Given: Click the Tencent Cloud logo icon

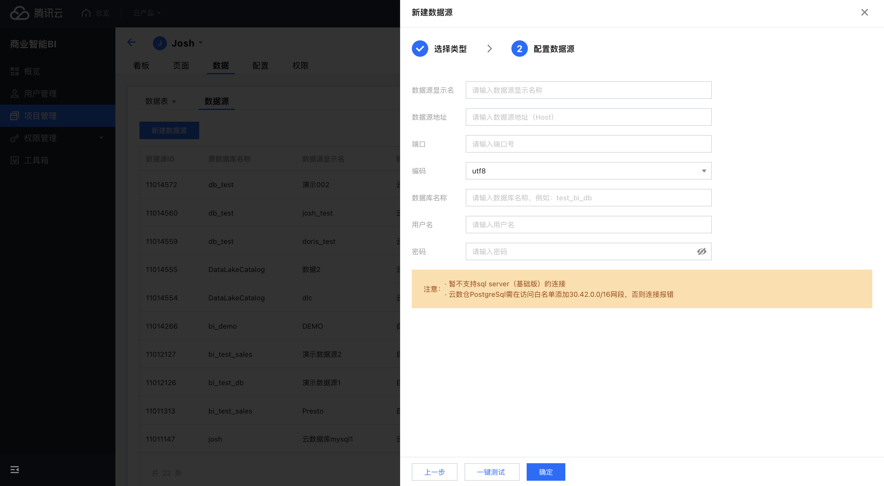Looking at the screenshot, I should pos(20,13).
